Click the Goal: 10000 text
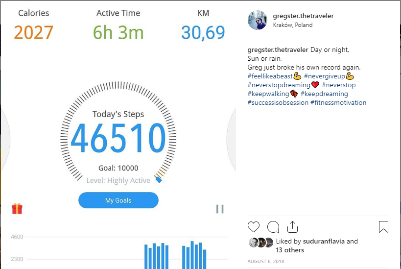401x269 pixels. tap(118, 168)
